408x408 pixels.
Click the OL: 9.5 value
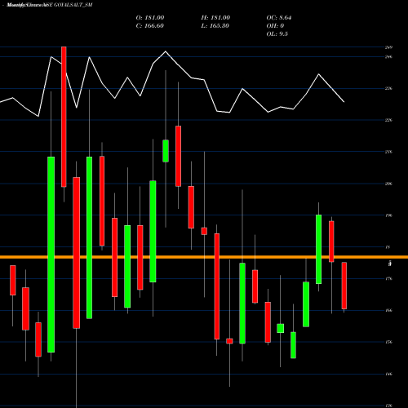tap(277, 34)
